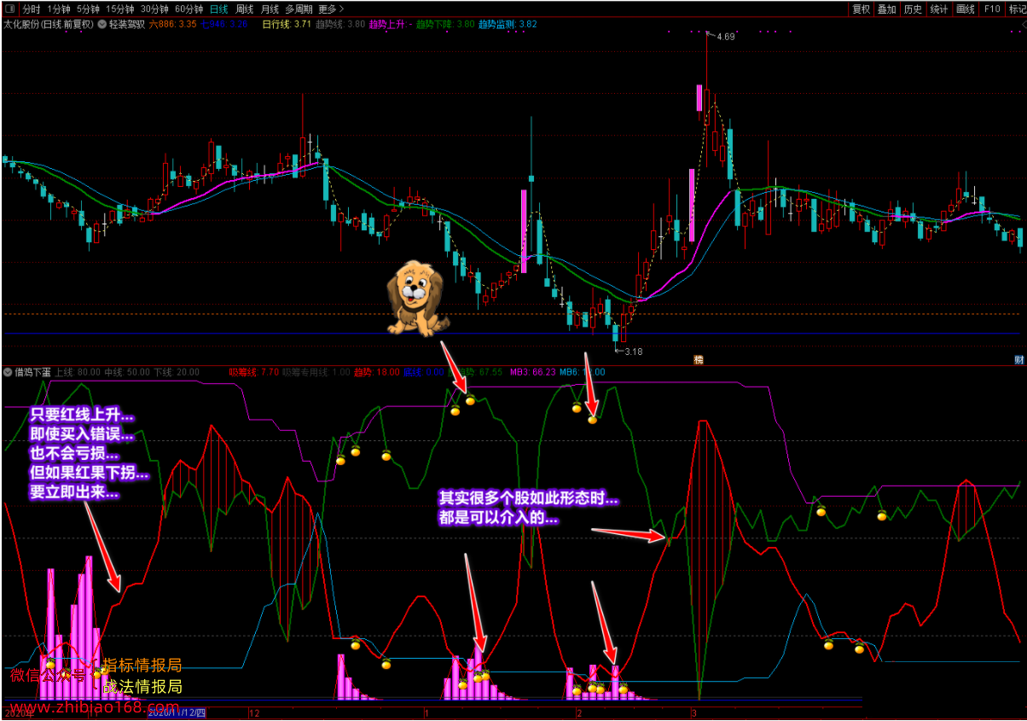The height and width of the screenshot is (721, 1027).
Task: Click the 3.18 low price label
Action: (634, 352)
